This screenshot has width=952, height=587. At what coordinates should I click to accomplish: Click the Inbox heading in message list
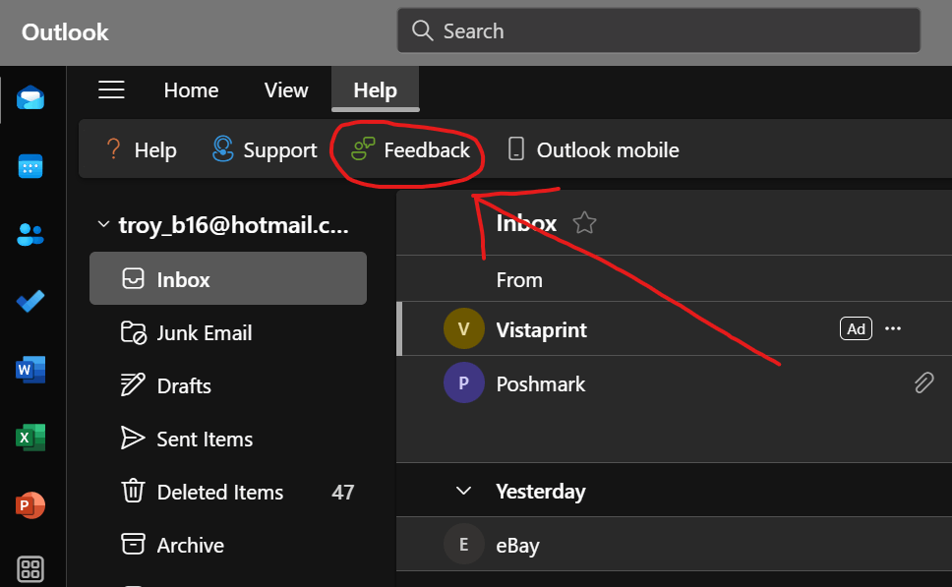(526, 223)
